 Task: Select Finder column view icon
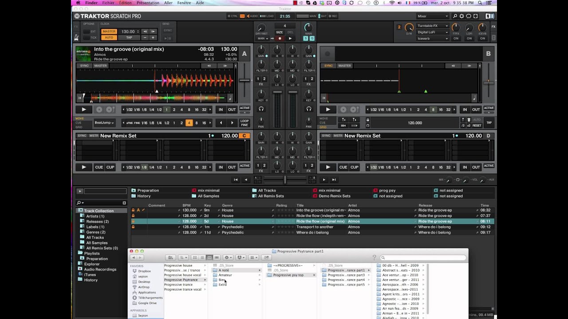coord(209,257)
